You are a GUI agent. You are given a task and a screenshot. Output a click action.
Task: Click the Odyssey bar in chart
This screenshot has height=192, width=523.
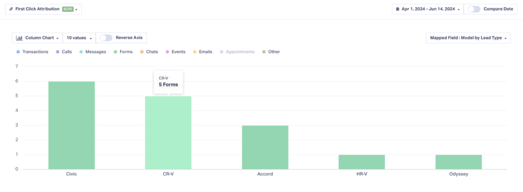click(x=459, y=162)
